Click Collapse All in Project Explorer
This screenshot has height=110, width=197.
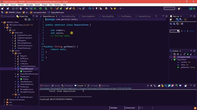pyautogui.click(x=26, y=20)
